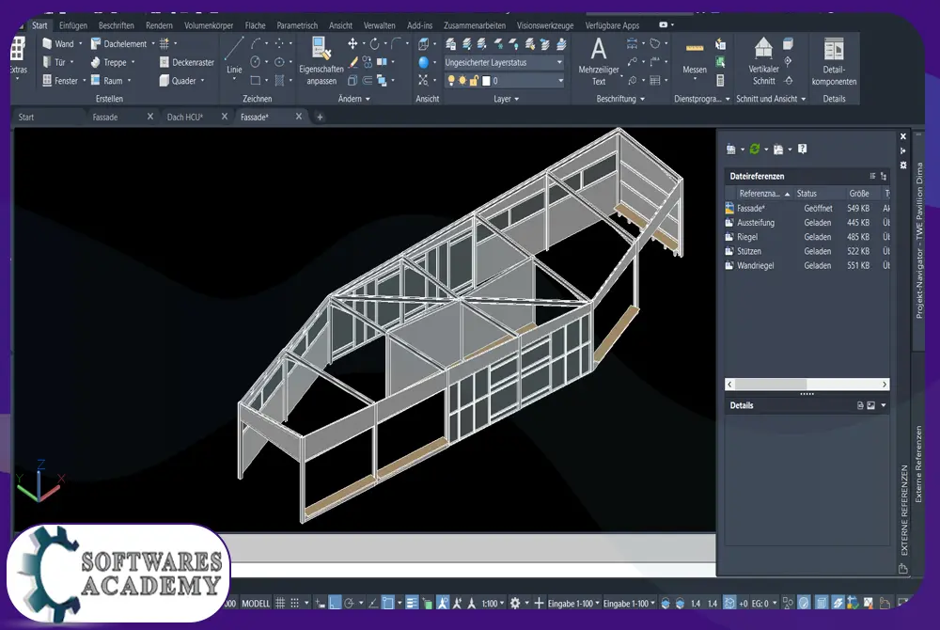Open the Projekt-Navigator side tab
The height and width of the screenshot is (630, 940).
(918, 240)
